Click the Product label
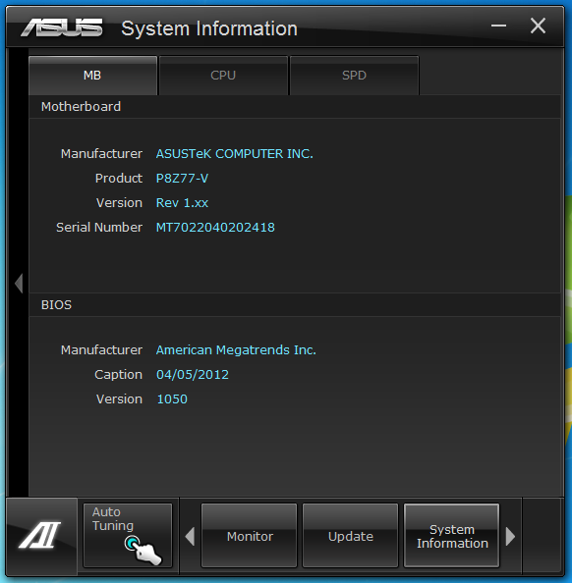This screenshot has width=572, height=583. [x=119, y=179]
